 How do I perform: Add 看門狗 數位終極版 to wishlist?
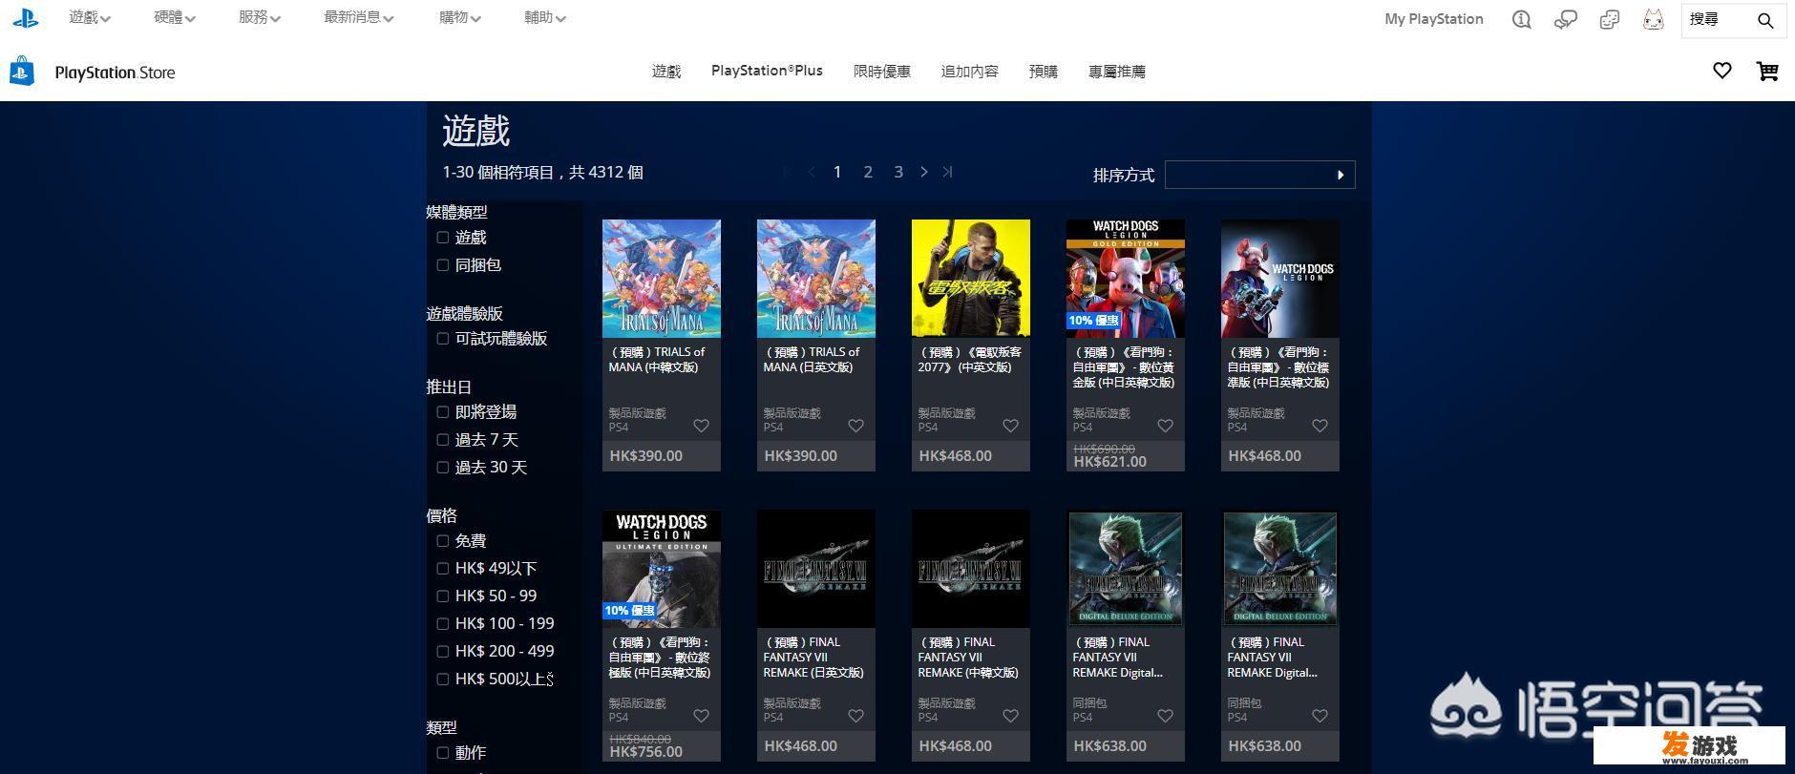click(x=701, y=716)
